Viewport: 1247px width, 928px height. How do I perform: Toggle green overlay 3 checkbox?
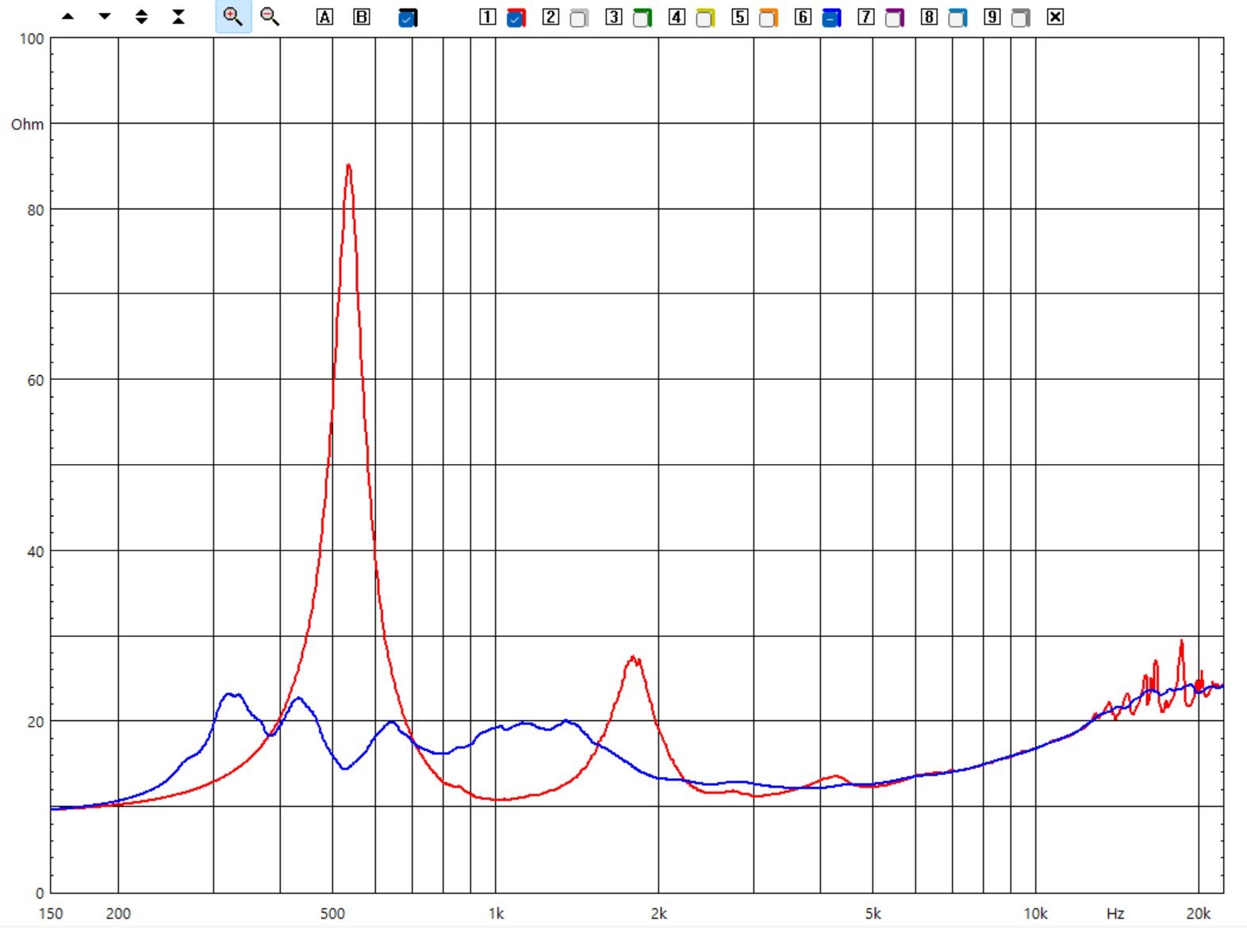pos(643,18)
